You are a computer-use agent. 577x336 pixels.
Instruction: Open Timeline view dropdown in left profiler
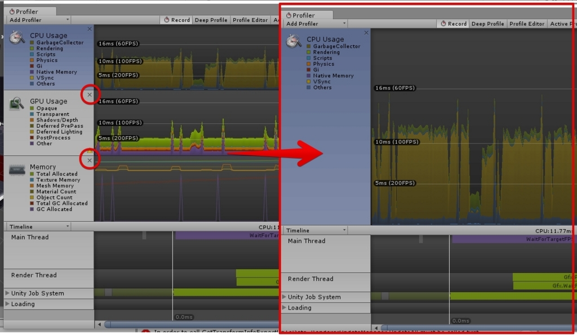[x=39, y=227]
